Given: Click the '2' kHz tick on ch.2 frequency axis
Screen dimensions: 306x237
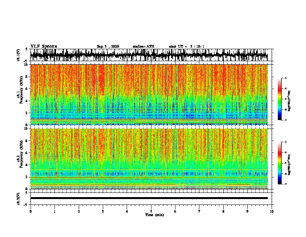Looking at the screenshot, I should click(x=27, y=177).
